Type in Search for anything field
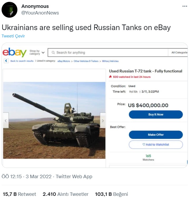This screenshot has width=191, height=199. (111, 52)
